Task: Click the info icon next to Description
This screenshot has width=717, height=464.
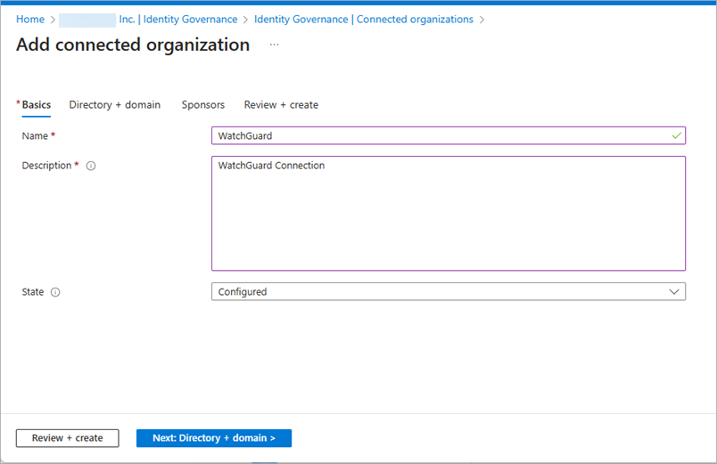Action: (91, 166)
